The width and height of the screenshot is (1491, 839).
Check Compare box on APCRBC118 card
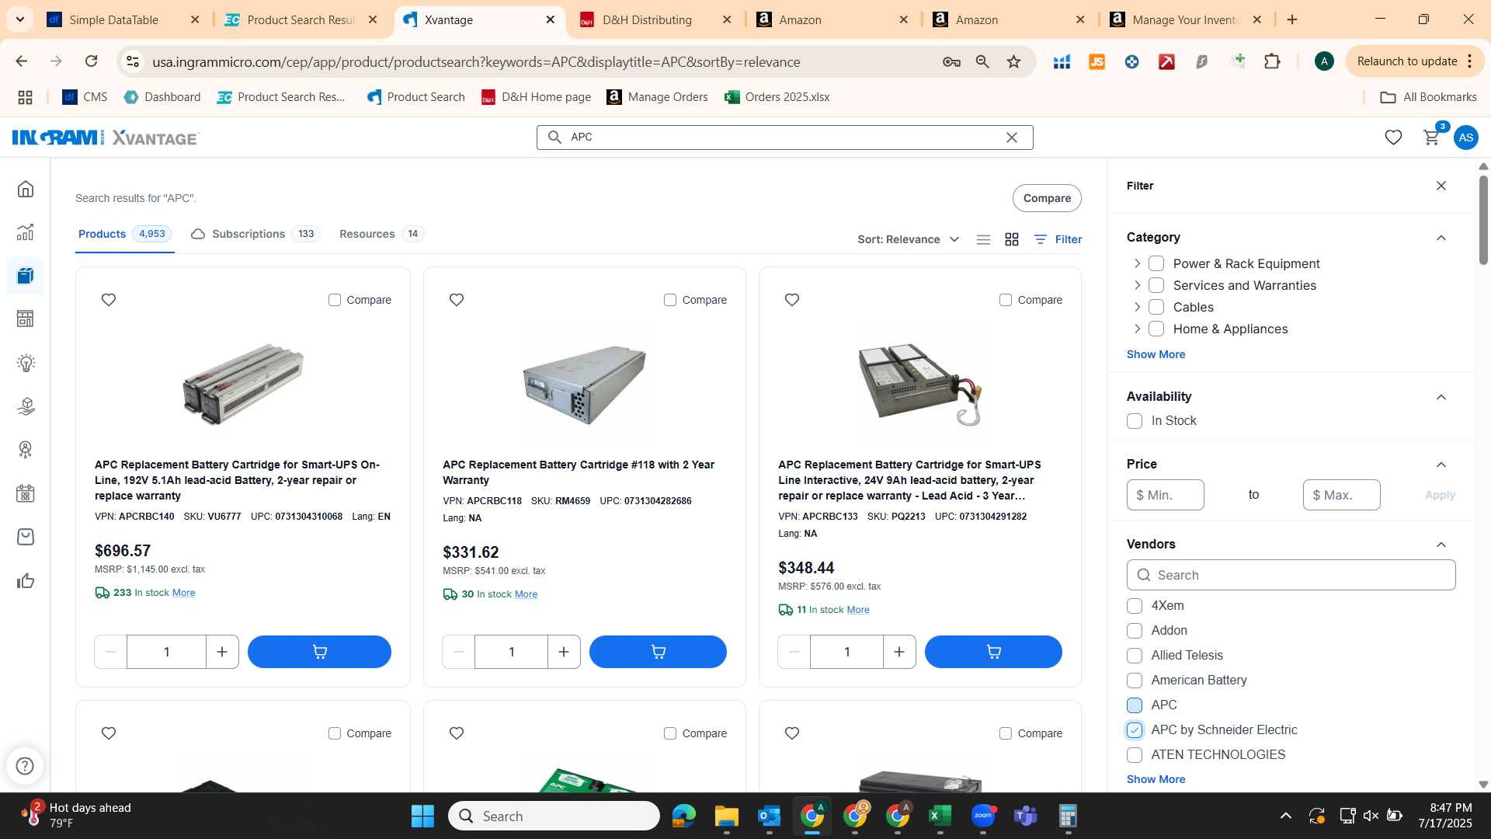point(670,300)
